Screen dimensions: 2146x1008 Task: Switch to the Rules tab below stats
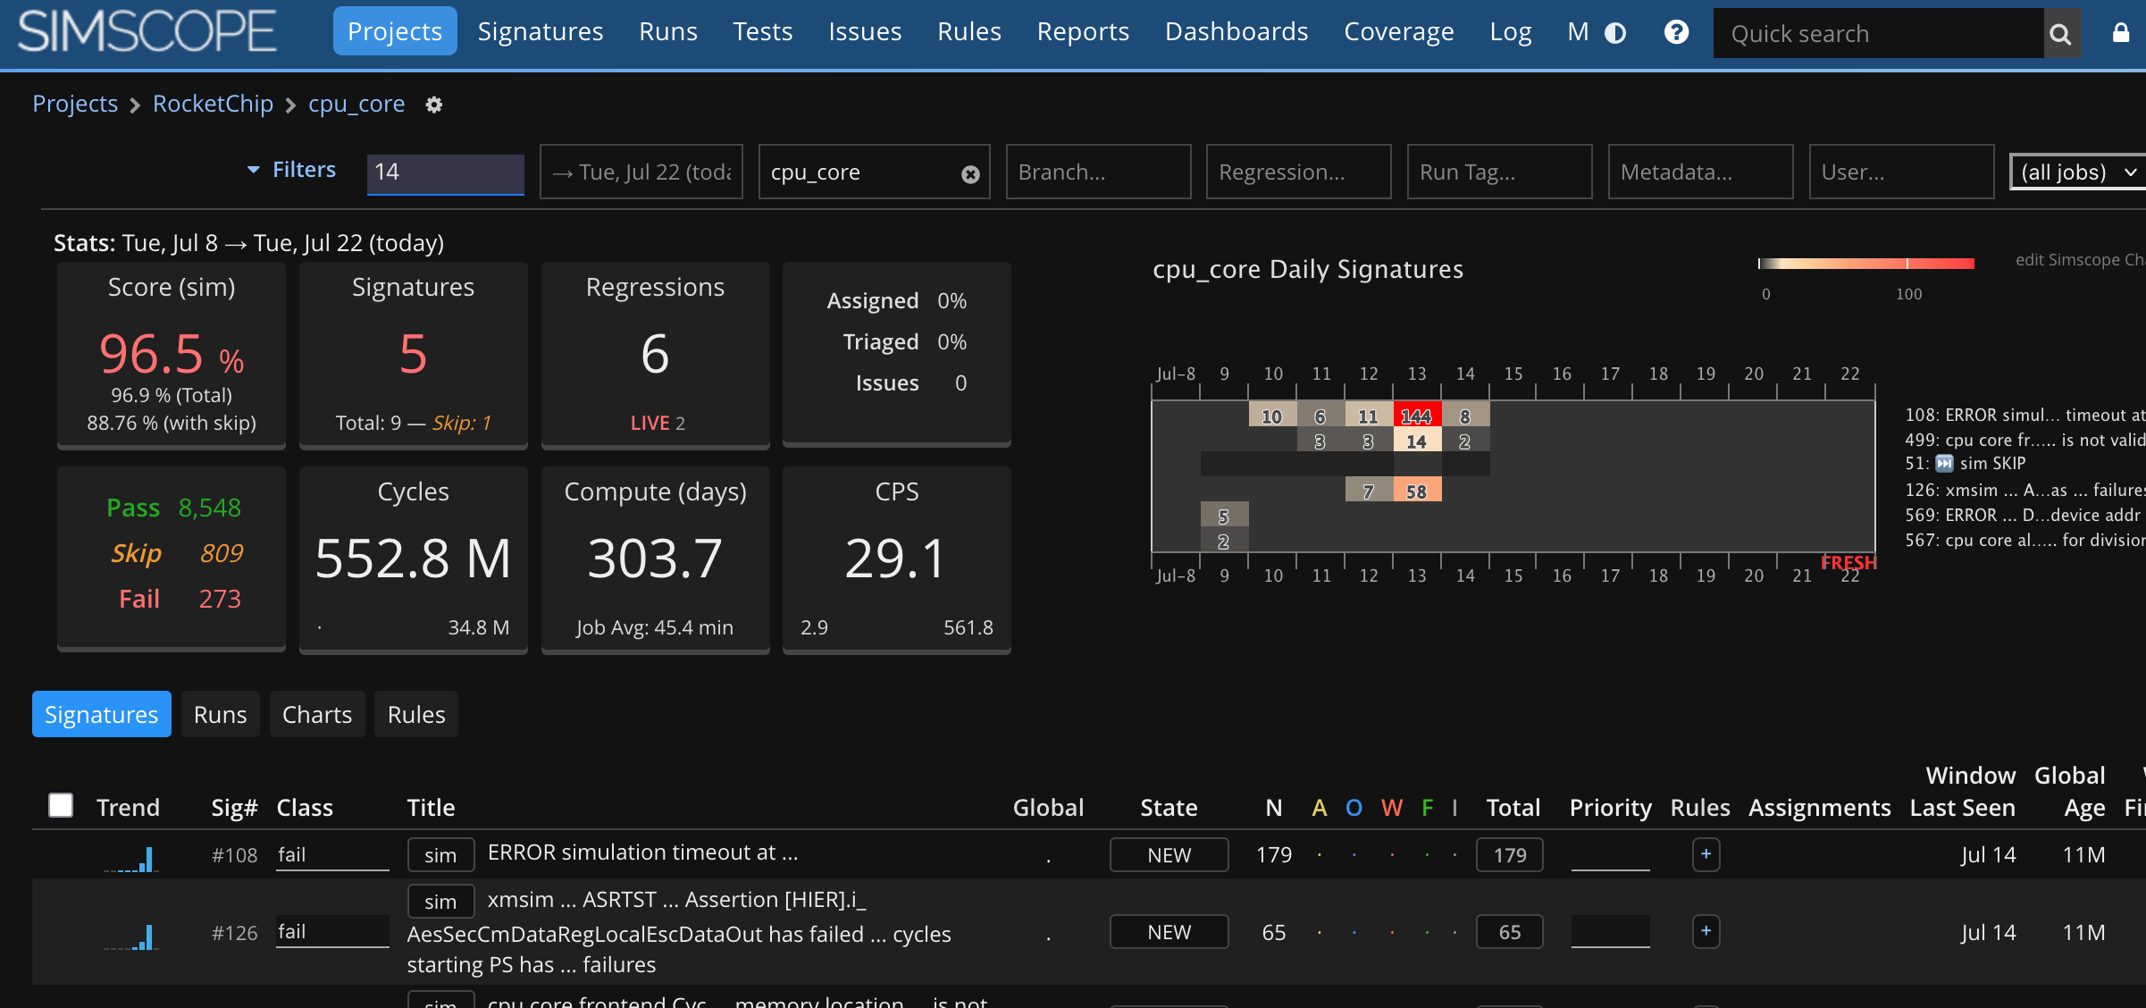click(416, 714)
